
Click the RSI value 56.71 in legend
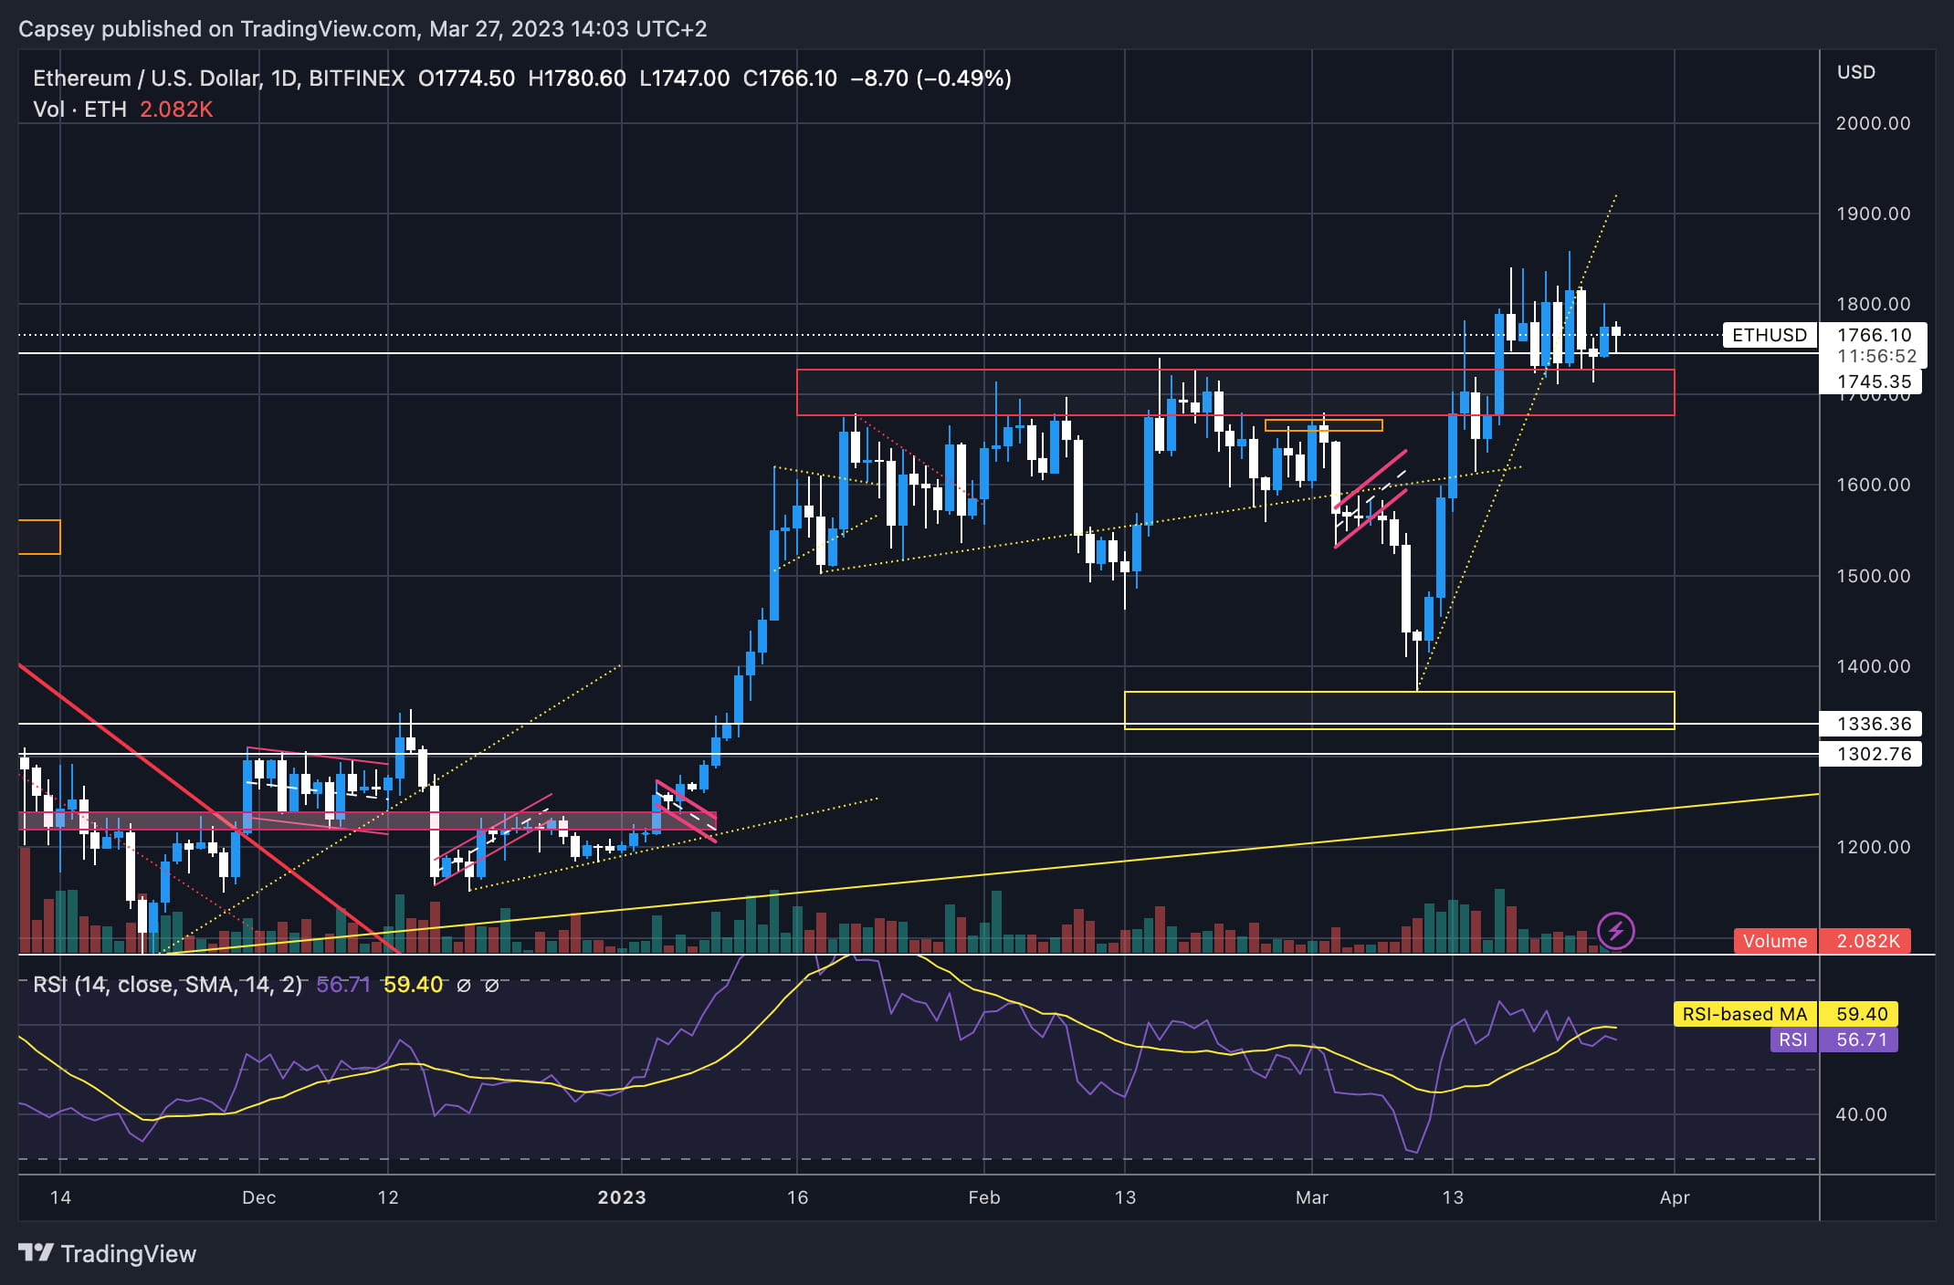coord(343,985)
